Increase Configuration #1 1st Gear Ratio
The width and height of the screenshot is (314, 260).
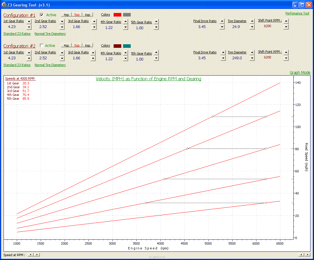click(x=29, y=21)
